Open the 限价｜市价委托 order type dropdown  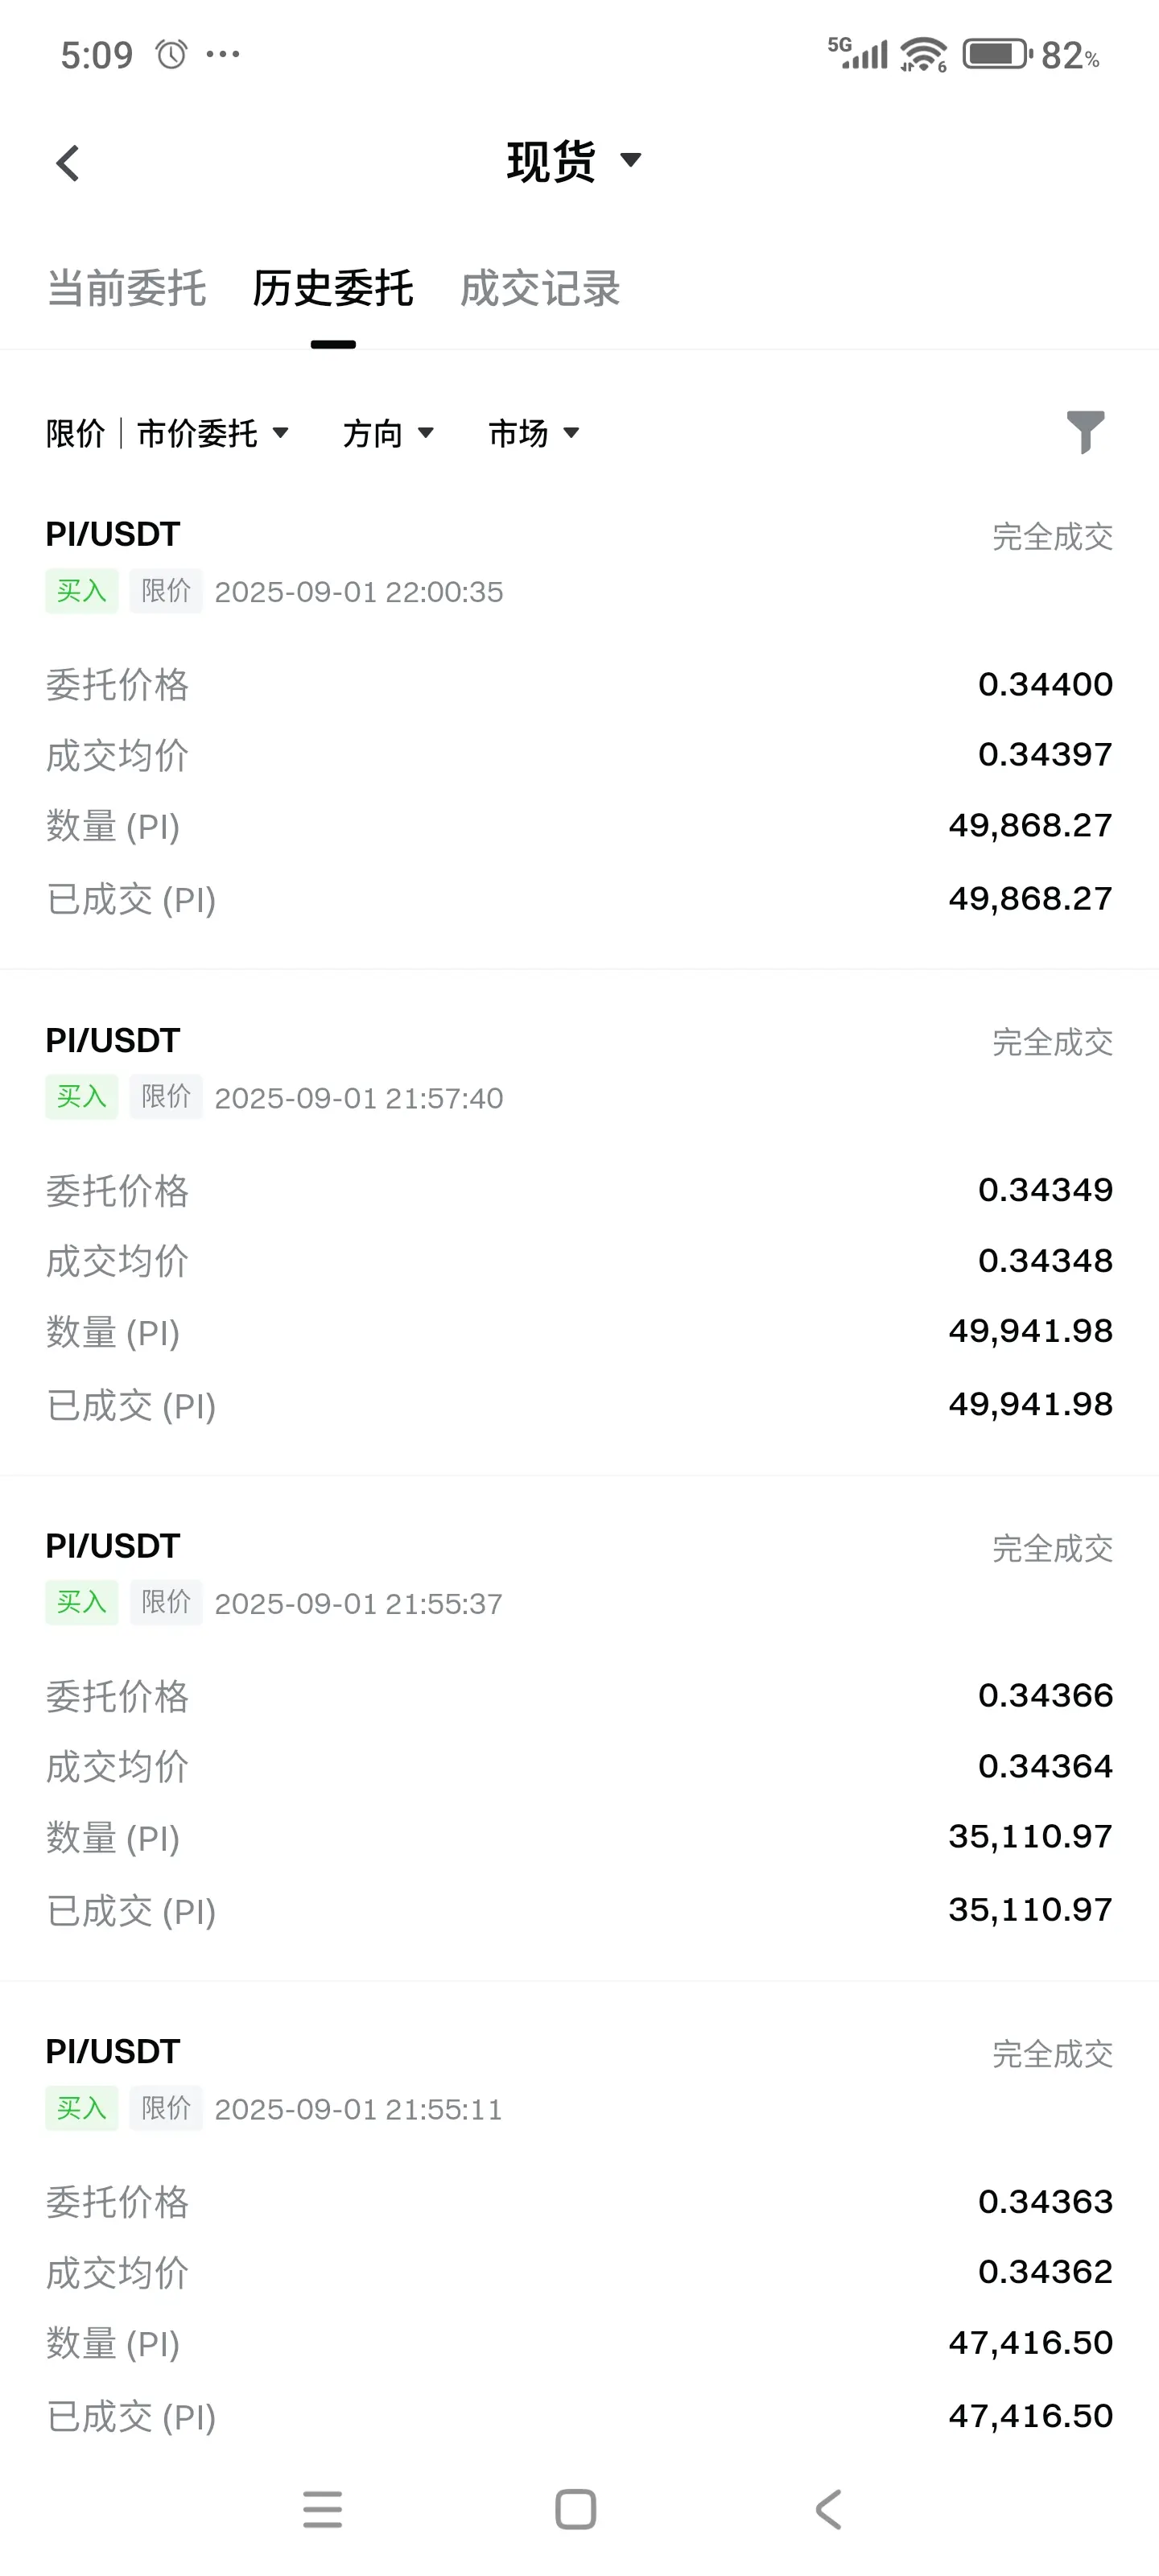(168, 433)
